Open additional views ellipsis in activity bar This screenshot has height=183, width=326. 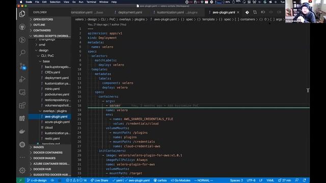tap(22, 158)
